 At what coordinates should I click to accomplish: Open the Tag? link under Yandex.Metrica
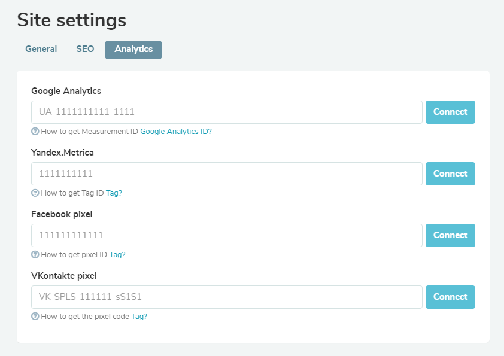tap(114, 193)
